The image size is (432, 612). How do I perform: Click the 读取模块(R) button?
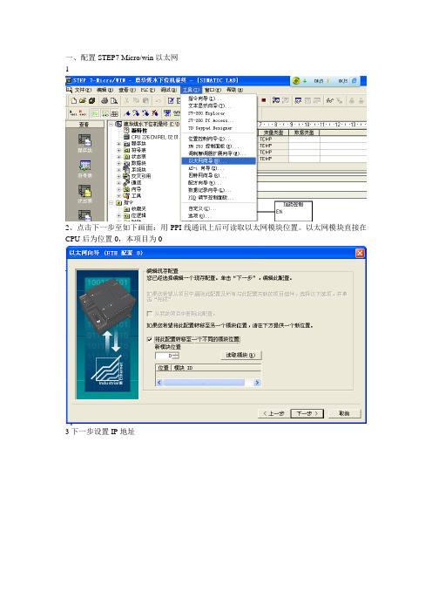(240, 355)
